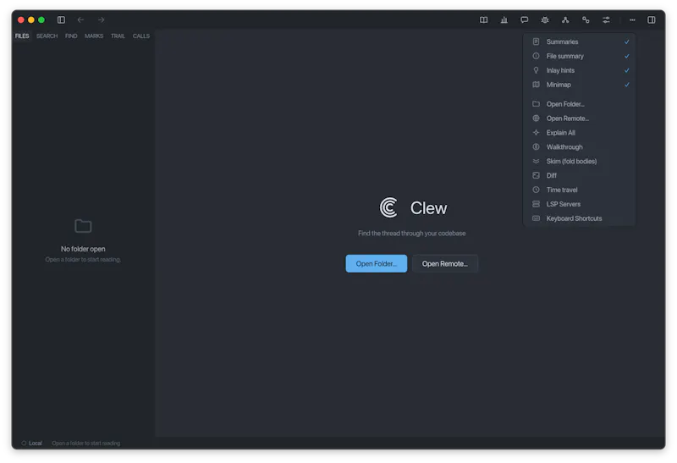677x463 pixels.
Task: Click the Local status bar indicator
Action: click(32, 444)
